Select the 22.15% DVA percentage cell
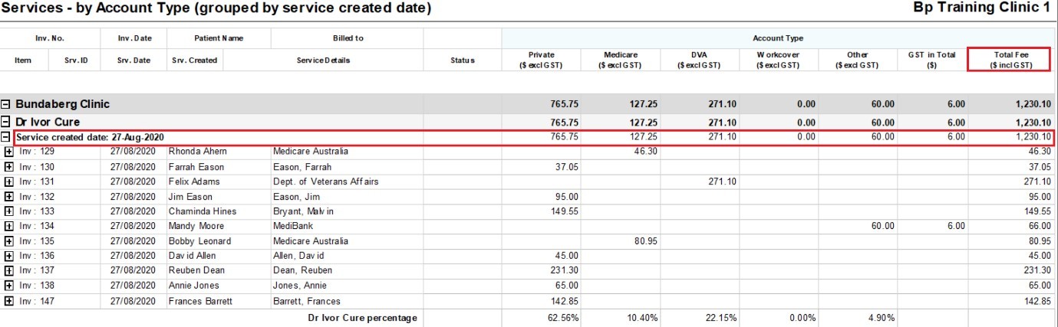 pos(722,318)
